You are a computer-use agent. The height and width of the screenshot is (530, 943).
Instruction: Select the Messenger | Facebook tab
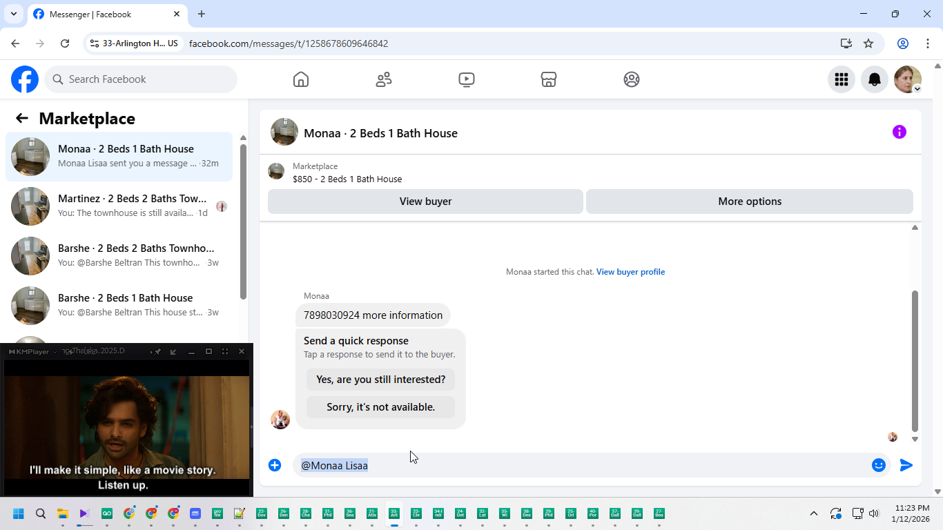[x=107, y=14]
